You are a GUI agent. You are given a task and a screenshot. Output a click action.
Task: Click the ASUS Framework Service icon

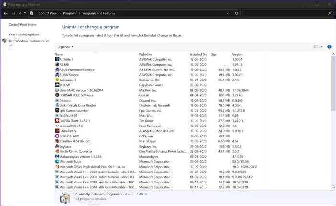pos(57,69)
